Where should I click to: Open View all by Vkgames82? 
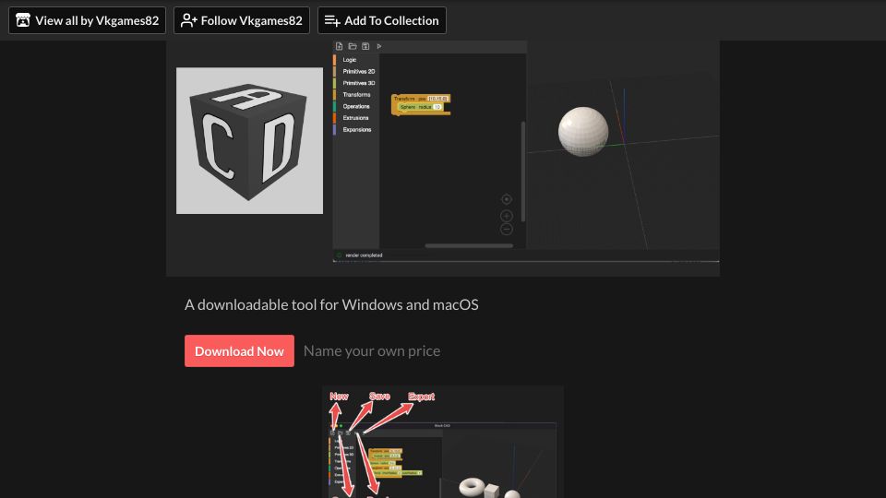[x=87, y=20]
